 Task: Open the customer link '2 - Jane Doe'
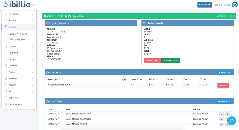click(53, 43)
